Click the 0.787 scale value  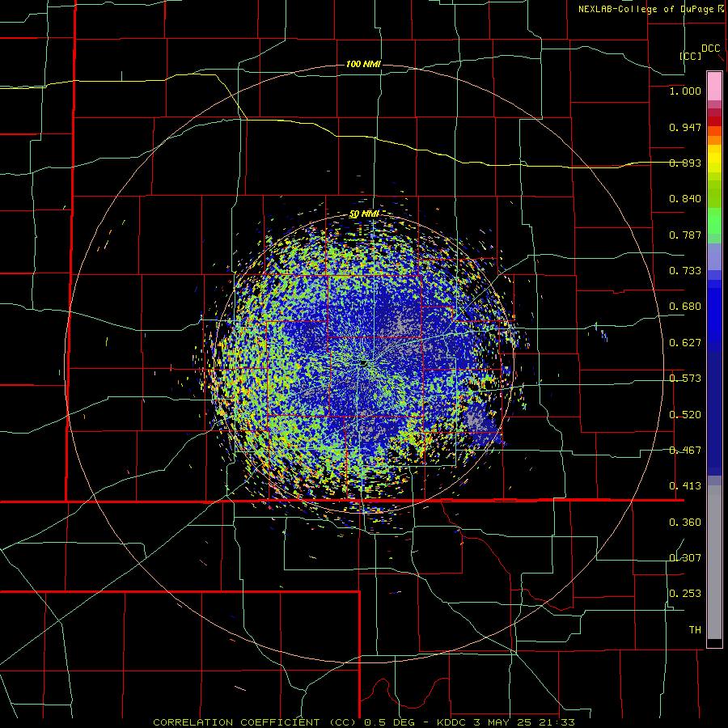tap(685, 235)
